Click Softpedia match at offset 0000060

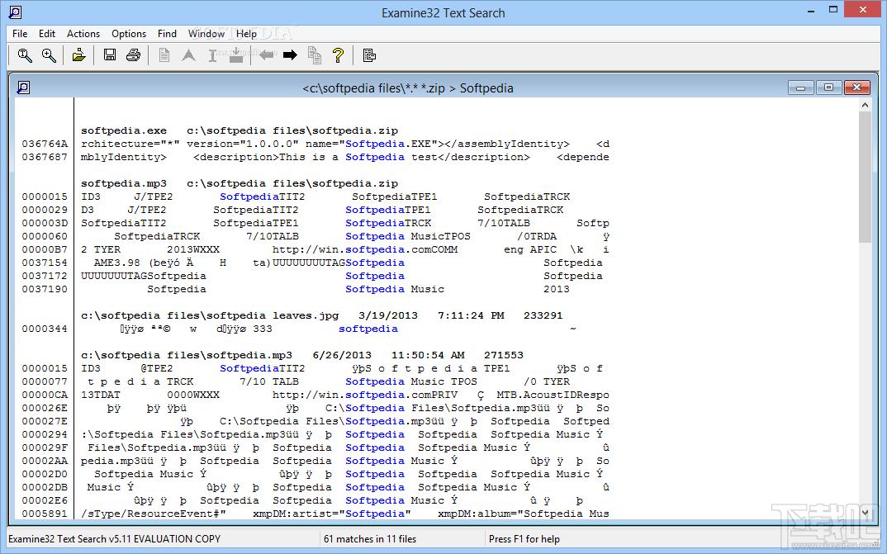(x=375, y=236)
